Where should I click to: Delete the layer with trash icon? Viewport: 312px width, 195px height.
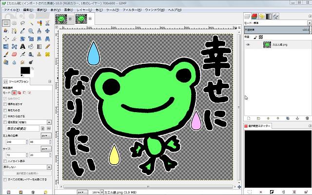307,118
